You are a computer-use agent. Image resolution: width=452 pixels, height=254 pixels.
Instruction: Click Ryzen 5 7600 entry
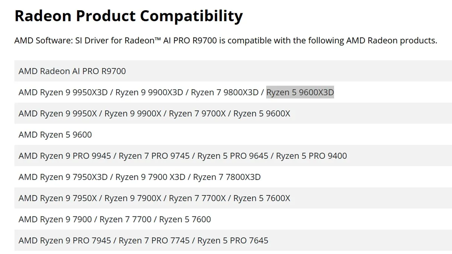point(185,219)
